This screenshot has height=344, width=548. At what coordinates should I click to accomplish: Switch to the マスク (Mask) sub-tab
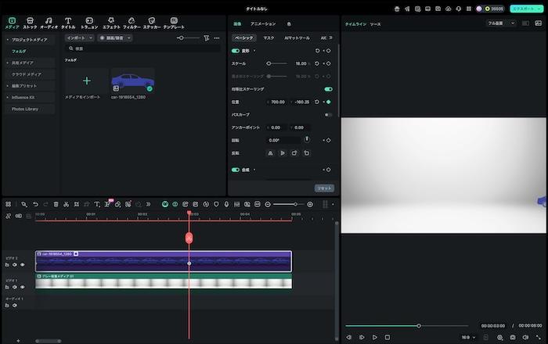click(x=269, y=38)
